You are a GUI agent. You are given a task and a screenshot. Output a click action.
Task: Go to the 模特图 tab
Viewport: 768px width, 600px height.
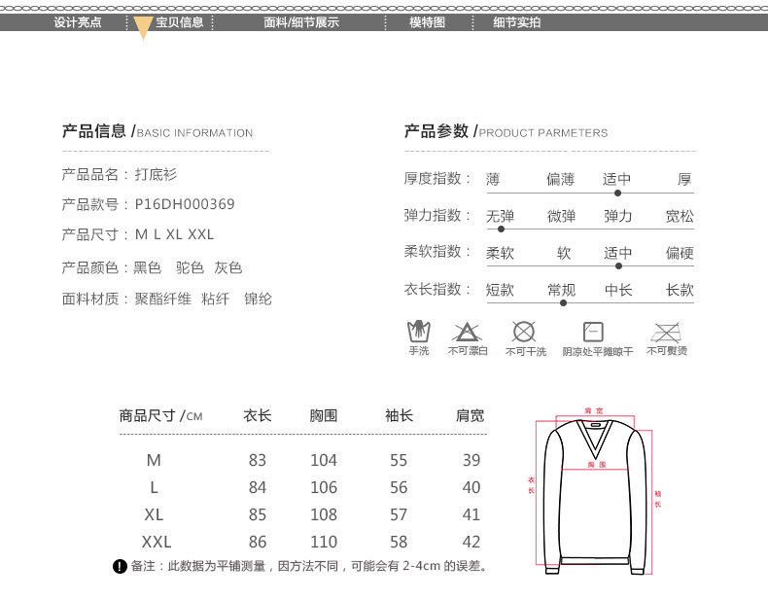click(x=427, y=22)
